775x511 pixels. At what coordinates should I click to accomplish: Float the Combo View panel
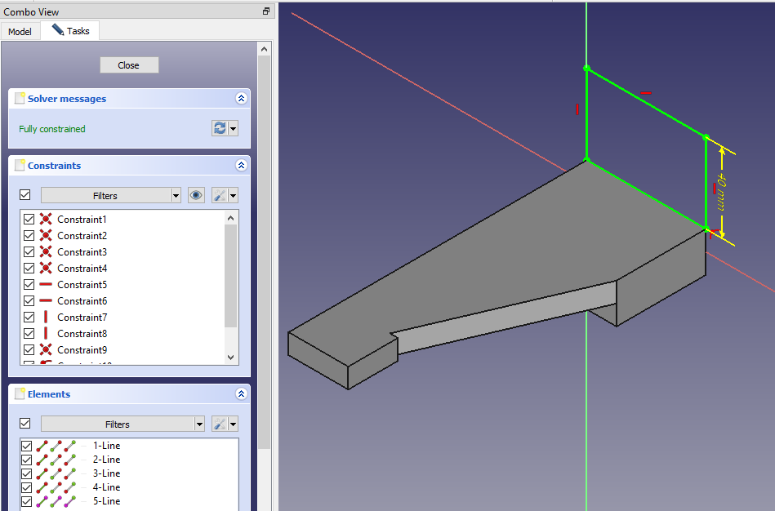click(266, 11)
